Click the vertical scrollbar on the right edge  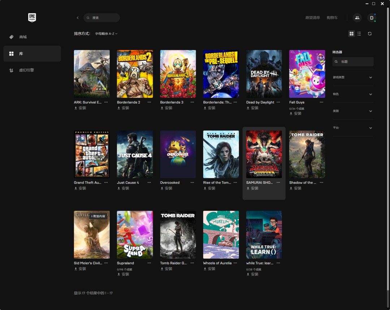pos(388,149)
